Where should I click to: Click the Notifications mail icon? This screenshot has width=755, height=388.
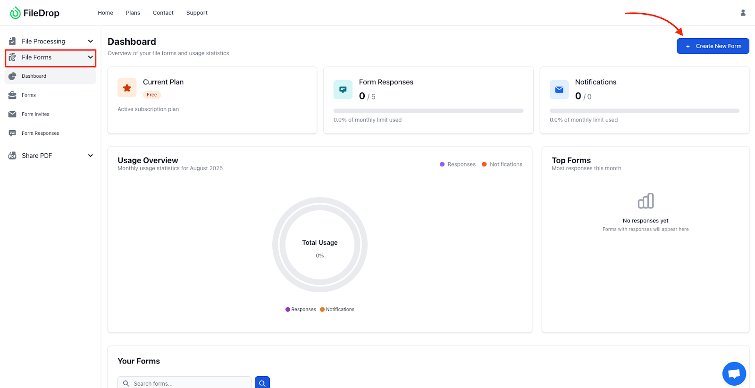click(x=559, y=90)
